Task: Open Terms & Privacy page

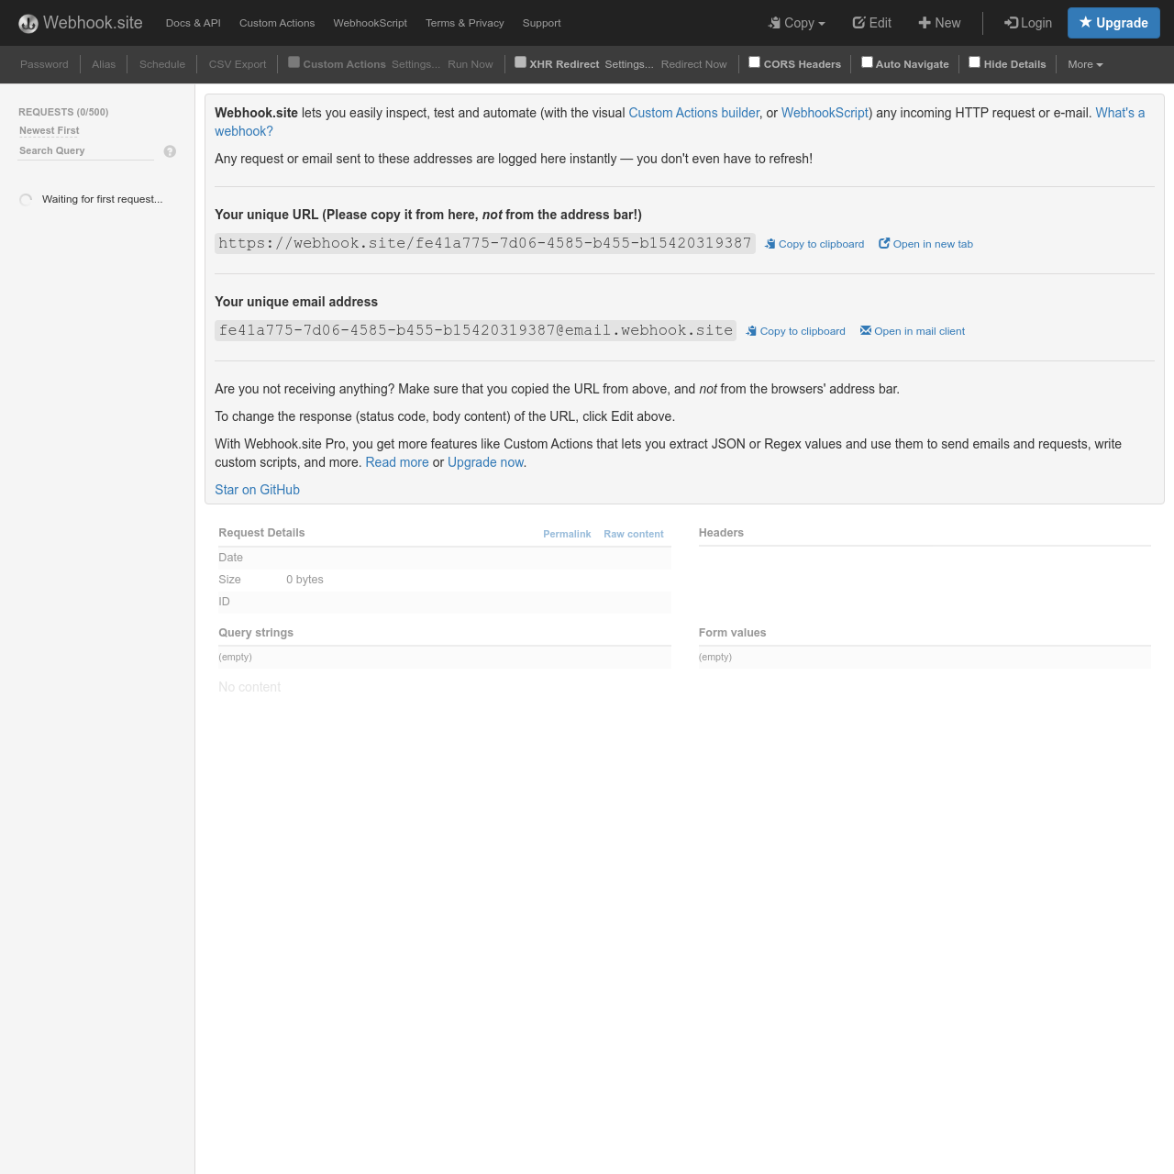Action: tap(465, 23)
